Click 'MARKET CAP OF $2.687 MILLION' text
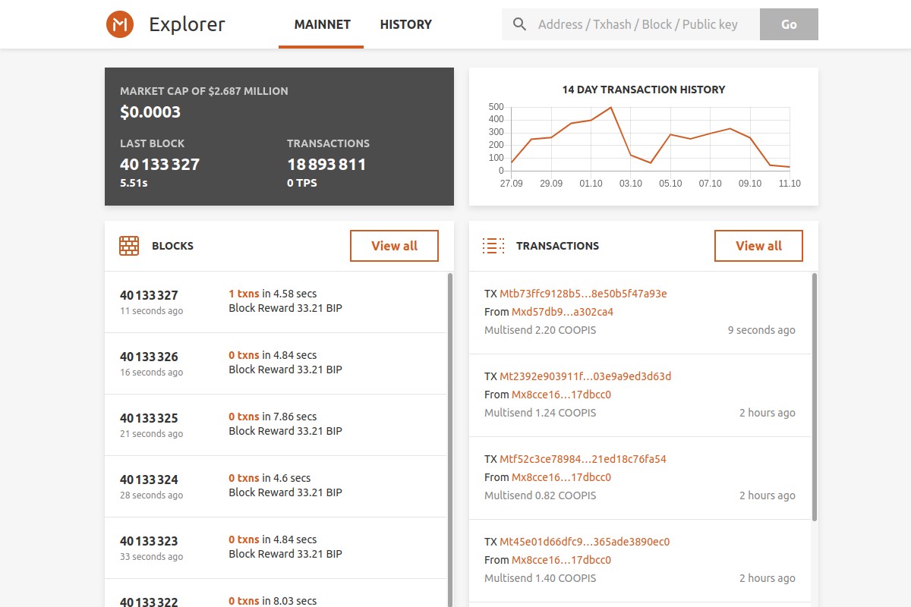Image resolution: width=911 pixels, height=607 pixels. click(204, 91)
